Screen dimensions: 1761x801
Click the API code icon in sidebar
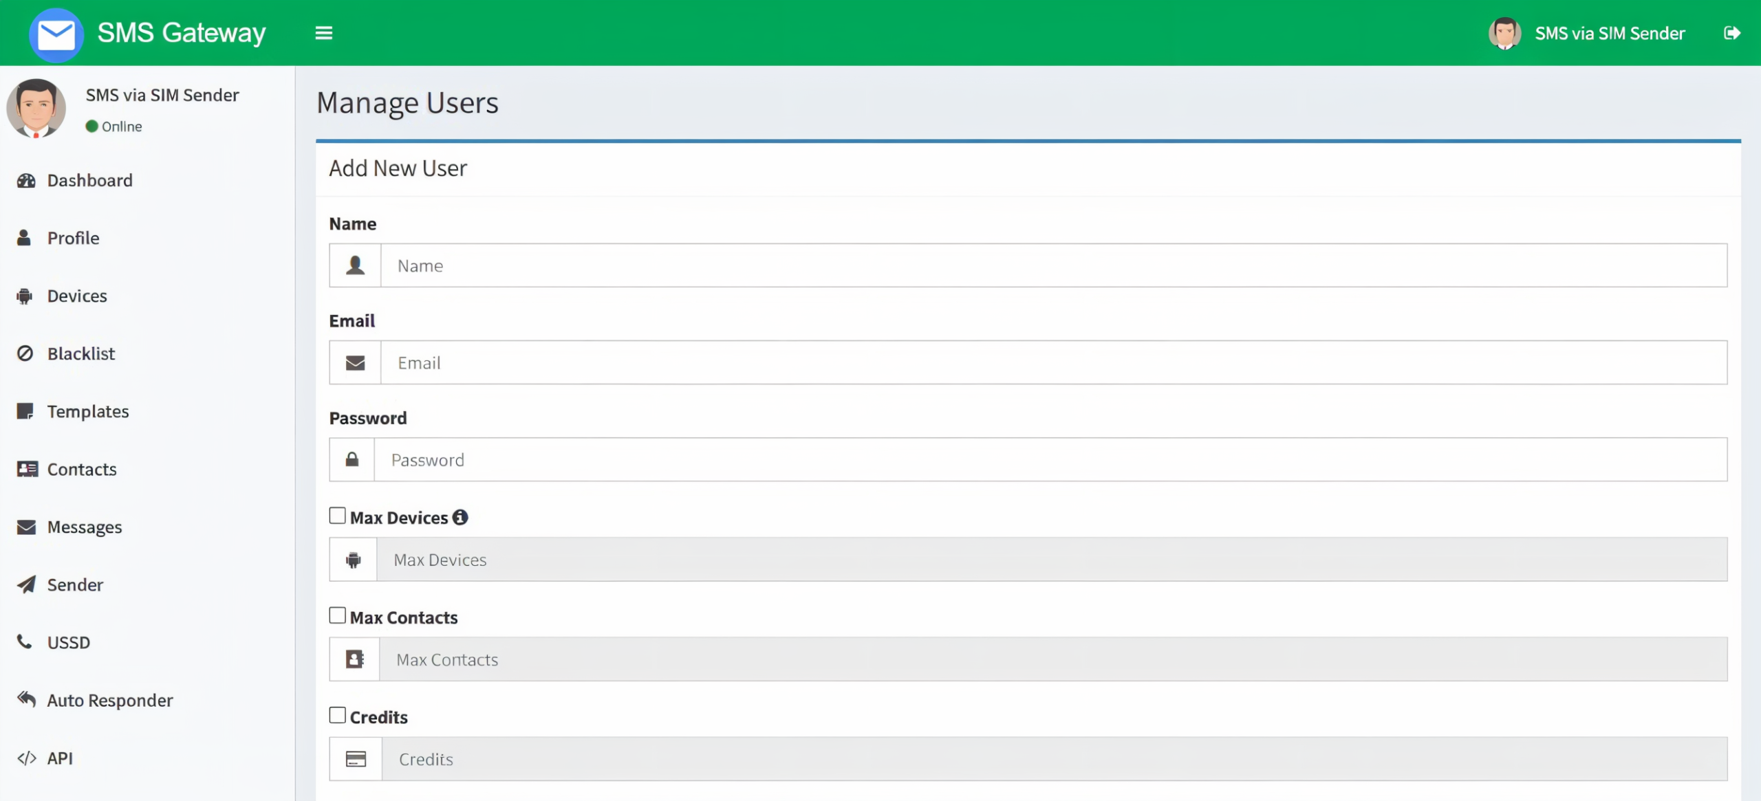(x=26, y=758)
